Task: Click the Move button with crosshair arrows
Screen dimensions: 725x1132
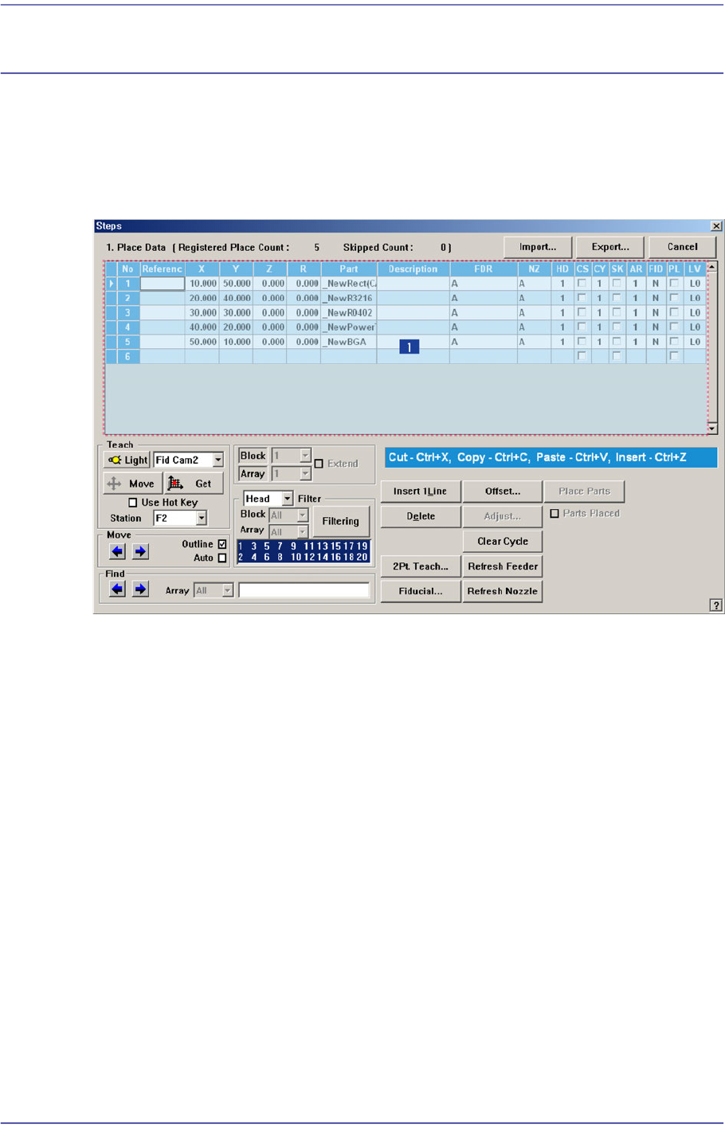Action: (132, 484)
